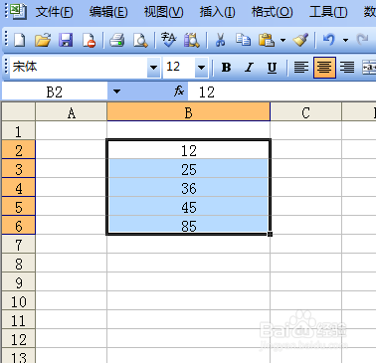Click the Name Box showing B2
Viewport: 376px width, 363px height.
[55, 91]
